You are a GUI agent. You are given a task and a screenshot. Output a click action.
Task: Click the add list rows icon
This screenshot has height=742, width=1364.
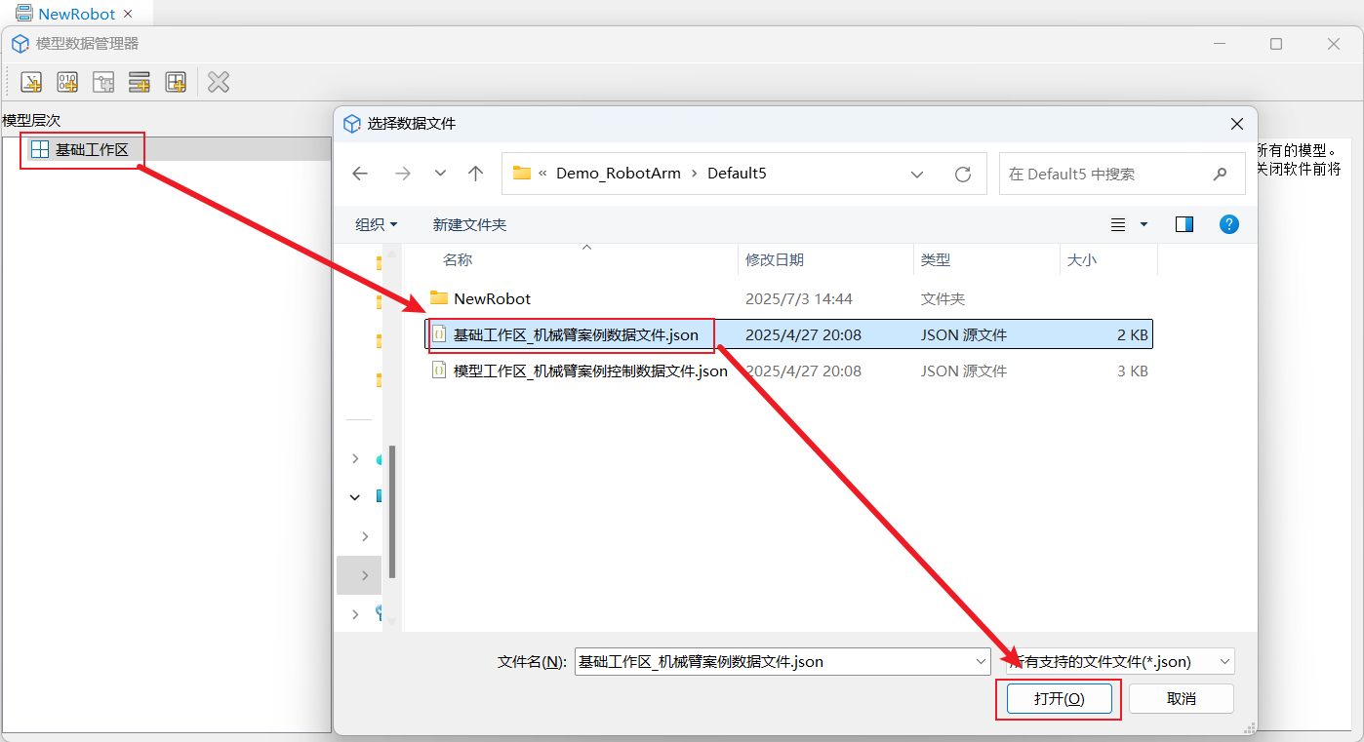coord(140,82)
